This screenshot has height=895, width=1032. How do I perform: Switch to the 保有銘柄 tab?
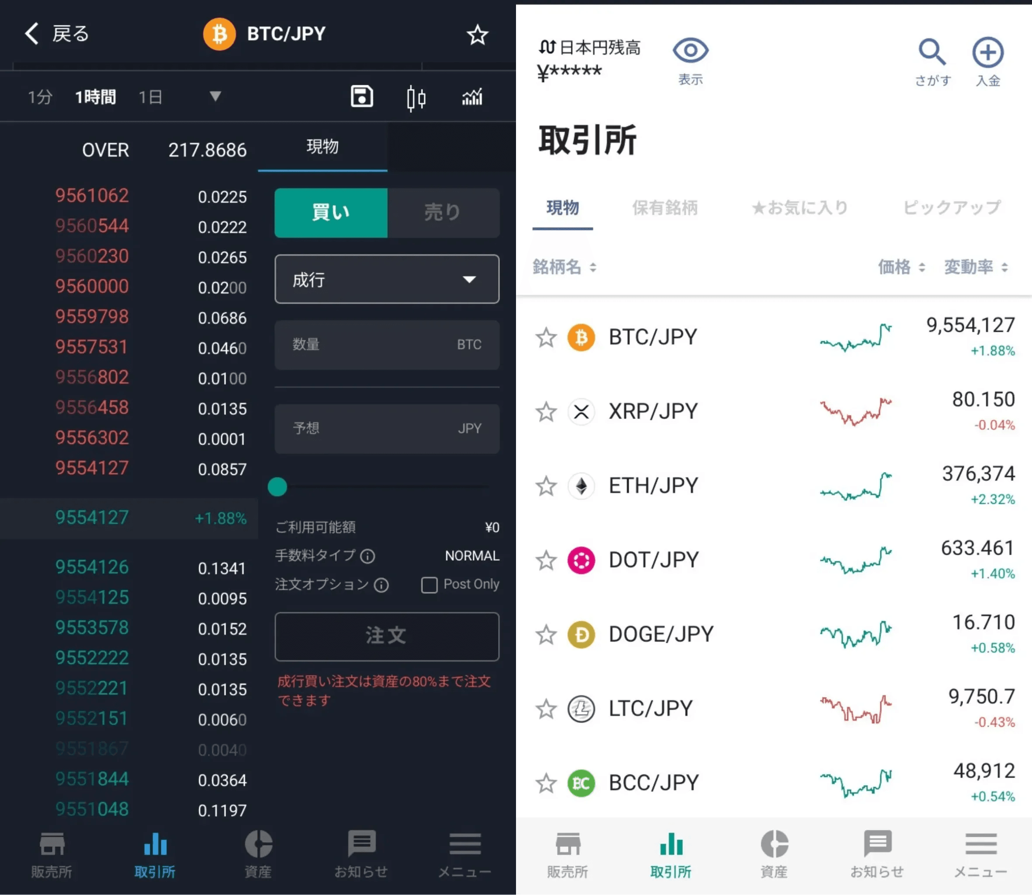(665, 207)
